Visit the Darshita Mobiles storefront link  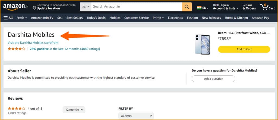[x=33, y=43]
